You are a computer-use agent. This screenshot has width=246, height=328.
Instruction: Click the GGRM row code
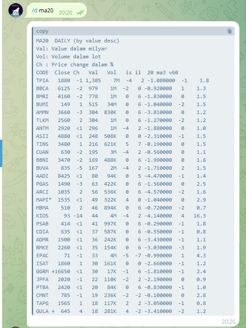pyautogui.click(x=42, y=271)
